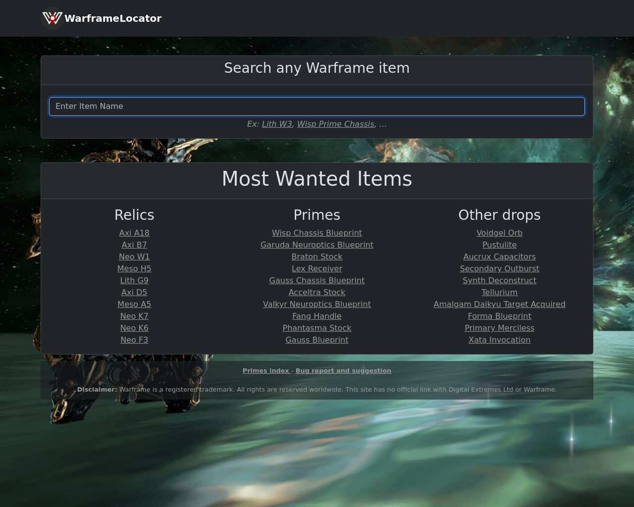The height and width of the screenshot is (507, 634).
Task: Open Voidgel Orb drop
Action: (x=499, y=233)
